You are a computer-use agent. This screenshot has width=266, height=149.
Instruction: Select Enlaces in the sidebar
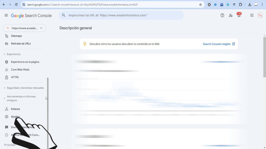point(15,109)
